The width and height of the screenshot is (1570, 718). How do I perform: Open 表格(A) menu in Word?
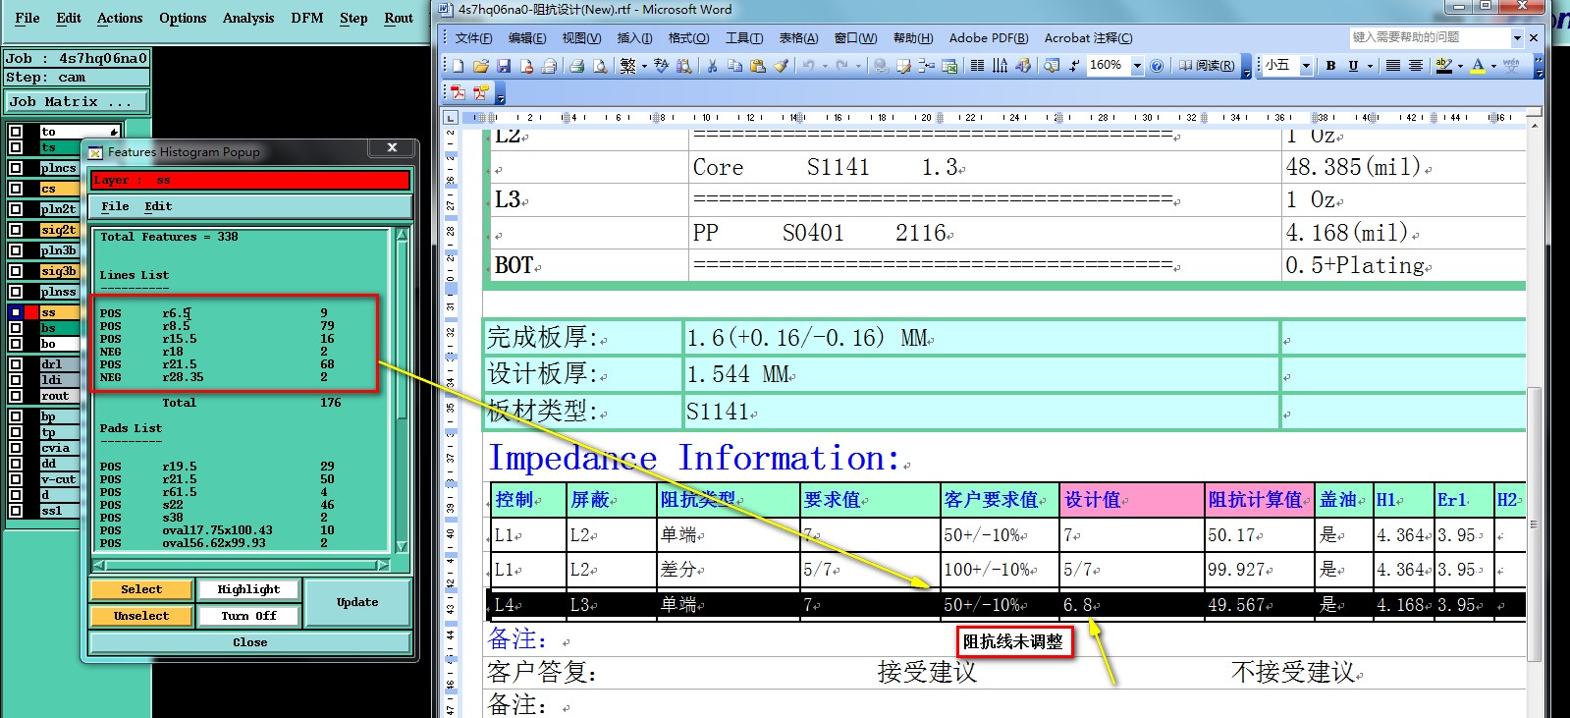[798, 37]
